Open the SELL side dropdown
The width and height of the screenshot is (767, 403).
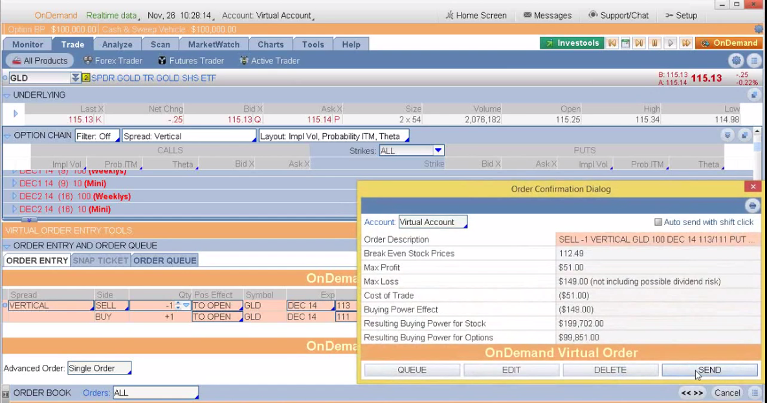coord(111,306)
